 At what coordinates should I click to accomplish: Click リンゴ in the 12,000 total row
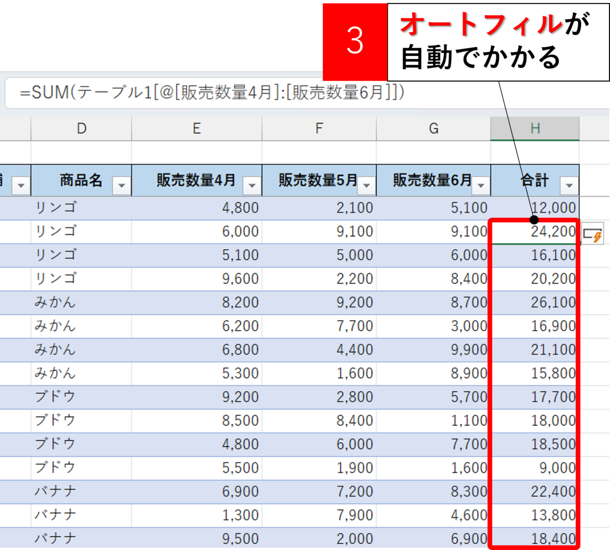point(81,208)
